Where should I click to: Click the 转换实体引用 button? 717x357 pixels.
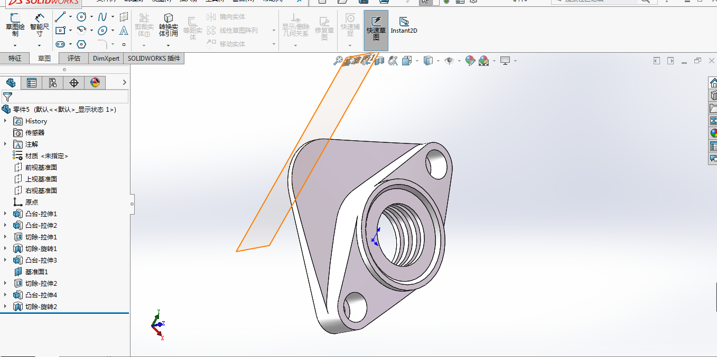(x=168, y=25)
